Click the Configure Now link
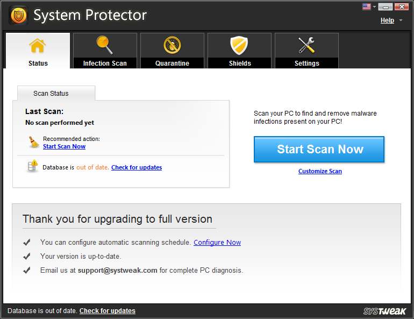 (x=217, y=243)
